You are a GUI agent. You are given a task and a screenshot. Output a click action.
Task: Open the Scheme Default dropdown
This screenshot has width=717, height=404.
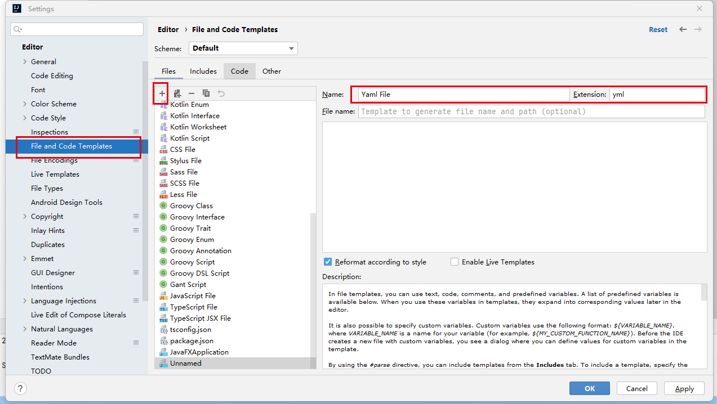[x=243, y=48]
